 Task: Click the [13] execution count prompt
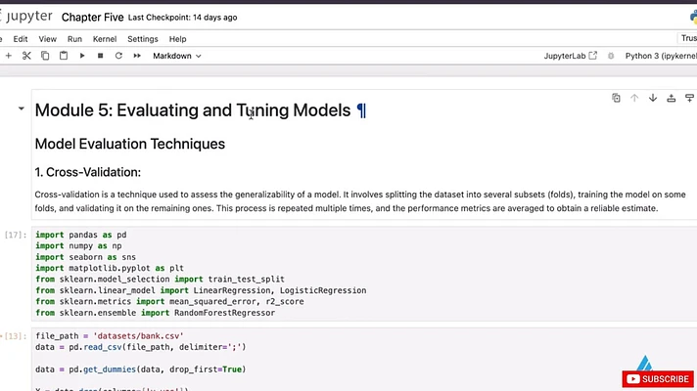(x=16, y=336)
